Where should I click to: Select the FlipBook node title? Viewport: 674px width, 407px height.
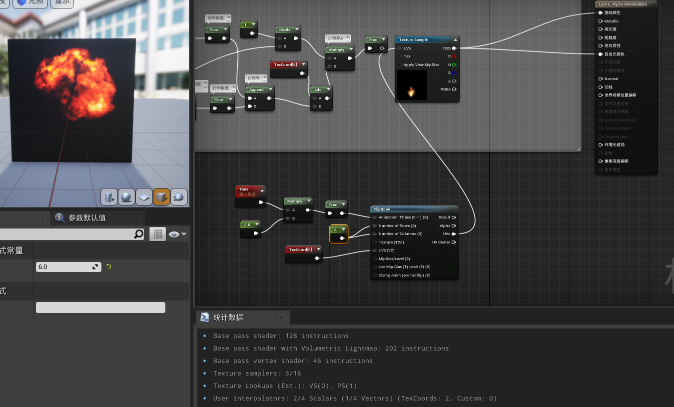382,209
